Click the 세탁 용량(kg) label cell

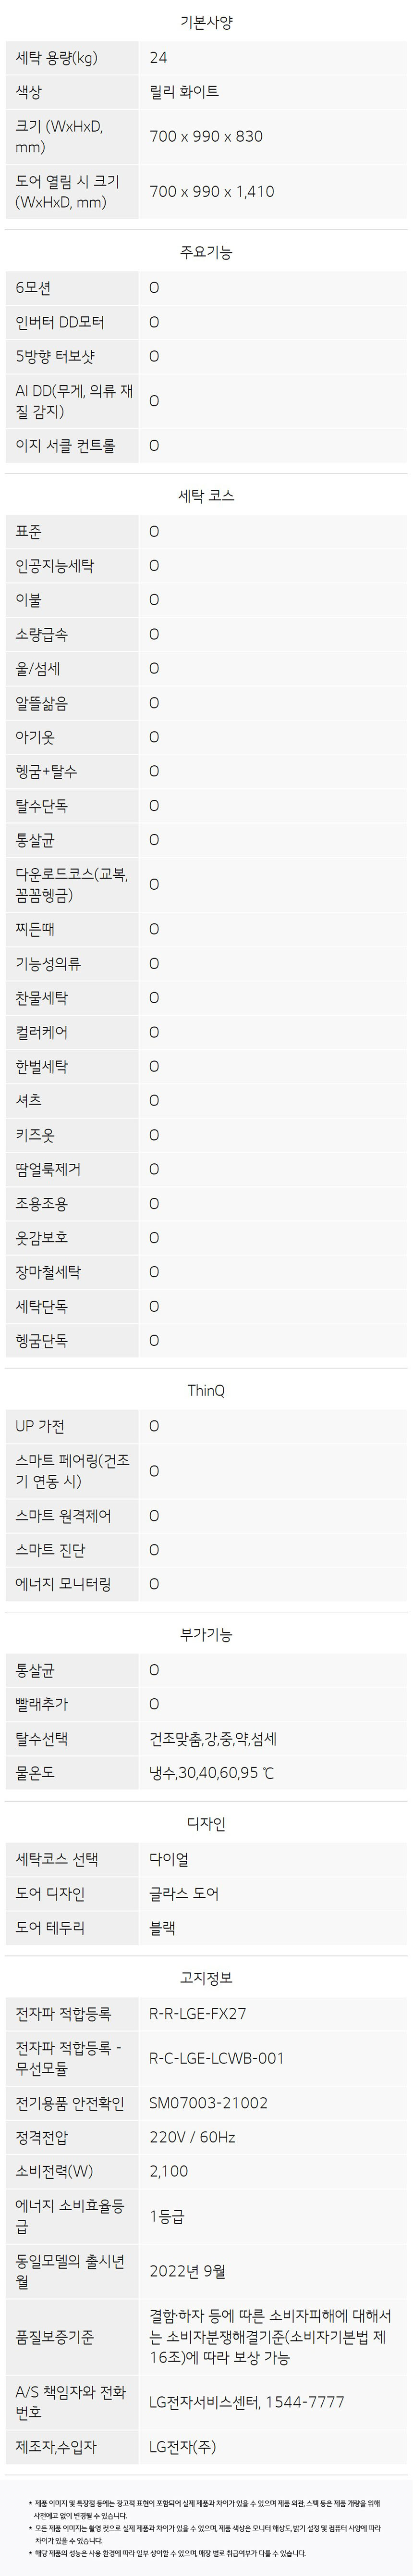[57, 58]
